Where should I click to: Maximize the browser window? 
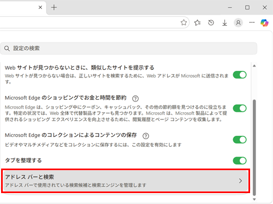tap(247, 8)
